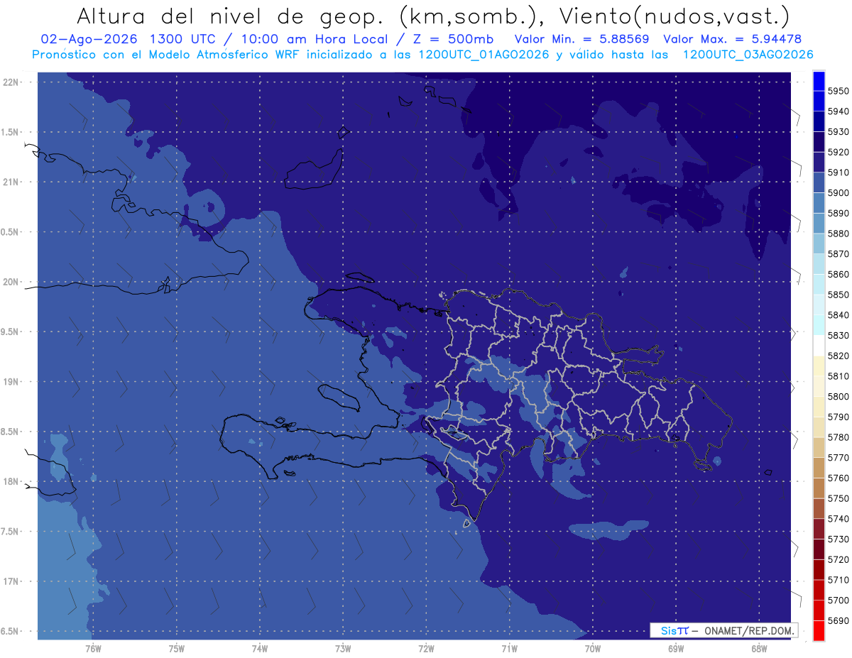Click the legend swatch between 5730 and 5740
This screenshot has width=852, height=658.
819,529
